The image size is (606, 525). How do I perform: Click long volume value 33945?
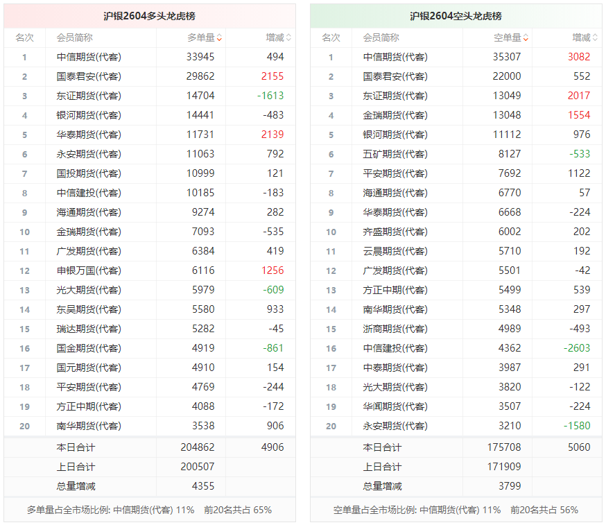click(x=200, y=57)
